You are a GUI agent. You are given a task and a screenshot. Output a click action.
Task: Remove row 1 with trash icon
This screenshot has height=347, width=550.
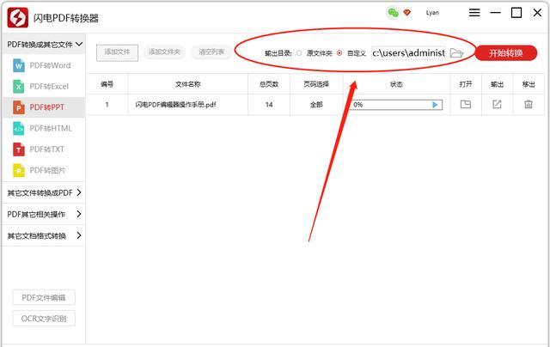click(529, 104)
